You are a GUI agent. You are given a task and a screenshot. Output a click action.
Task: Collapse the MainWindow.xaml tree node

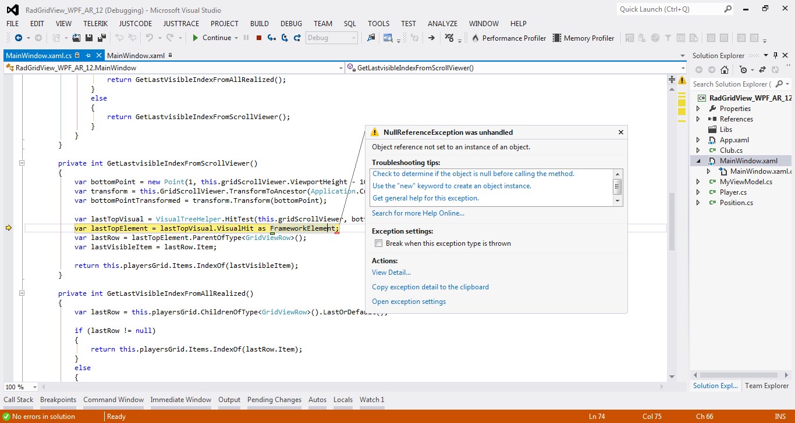(698, 161)
